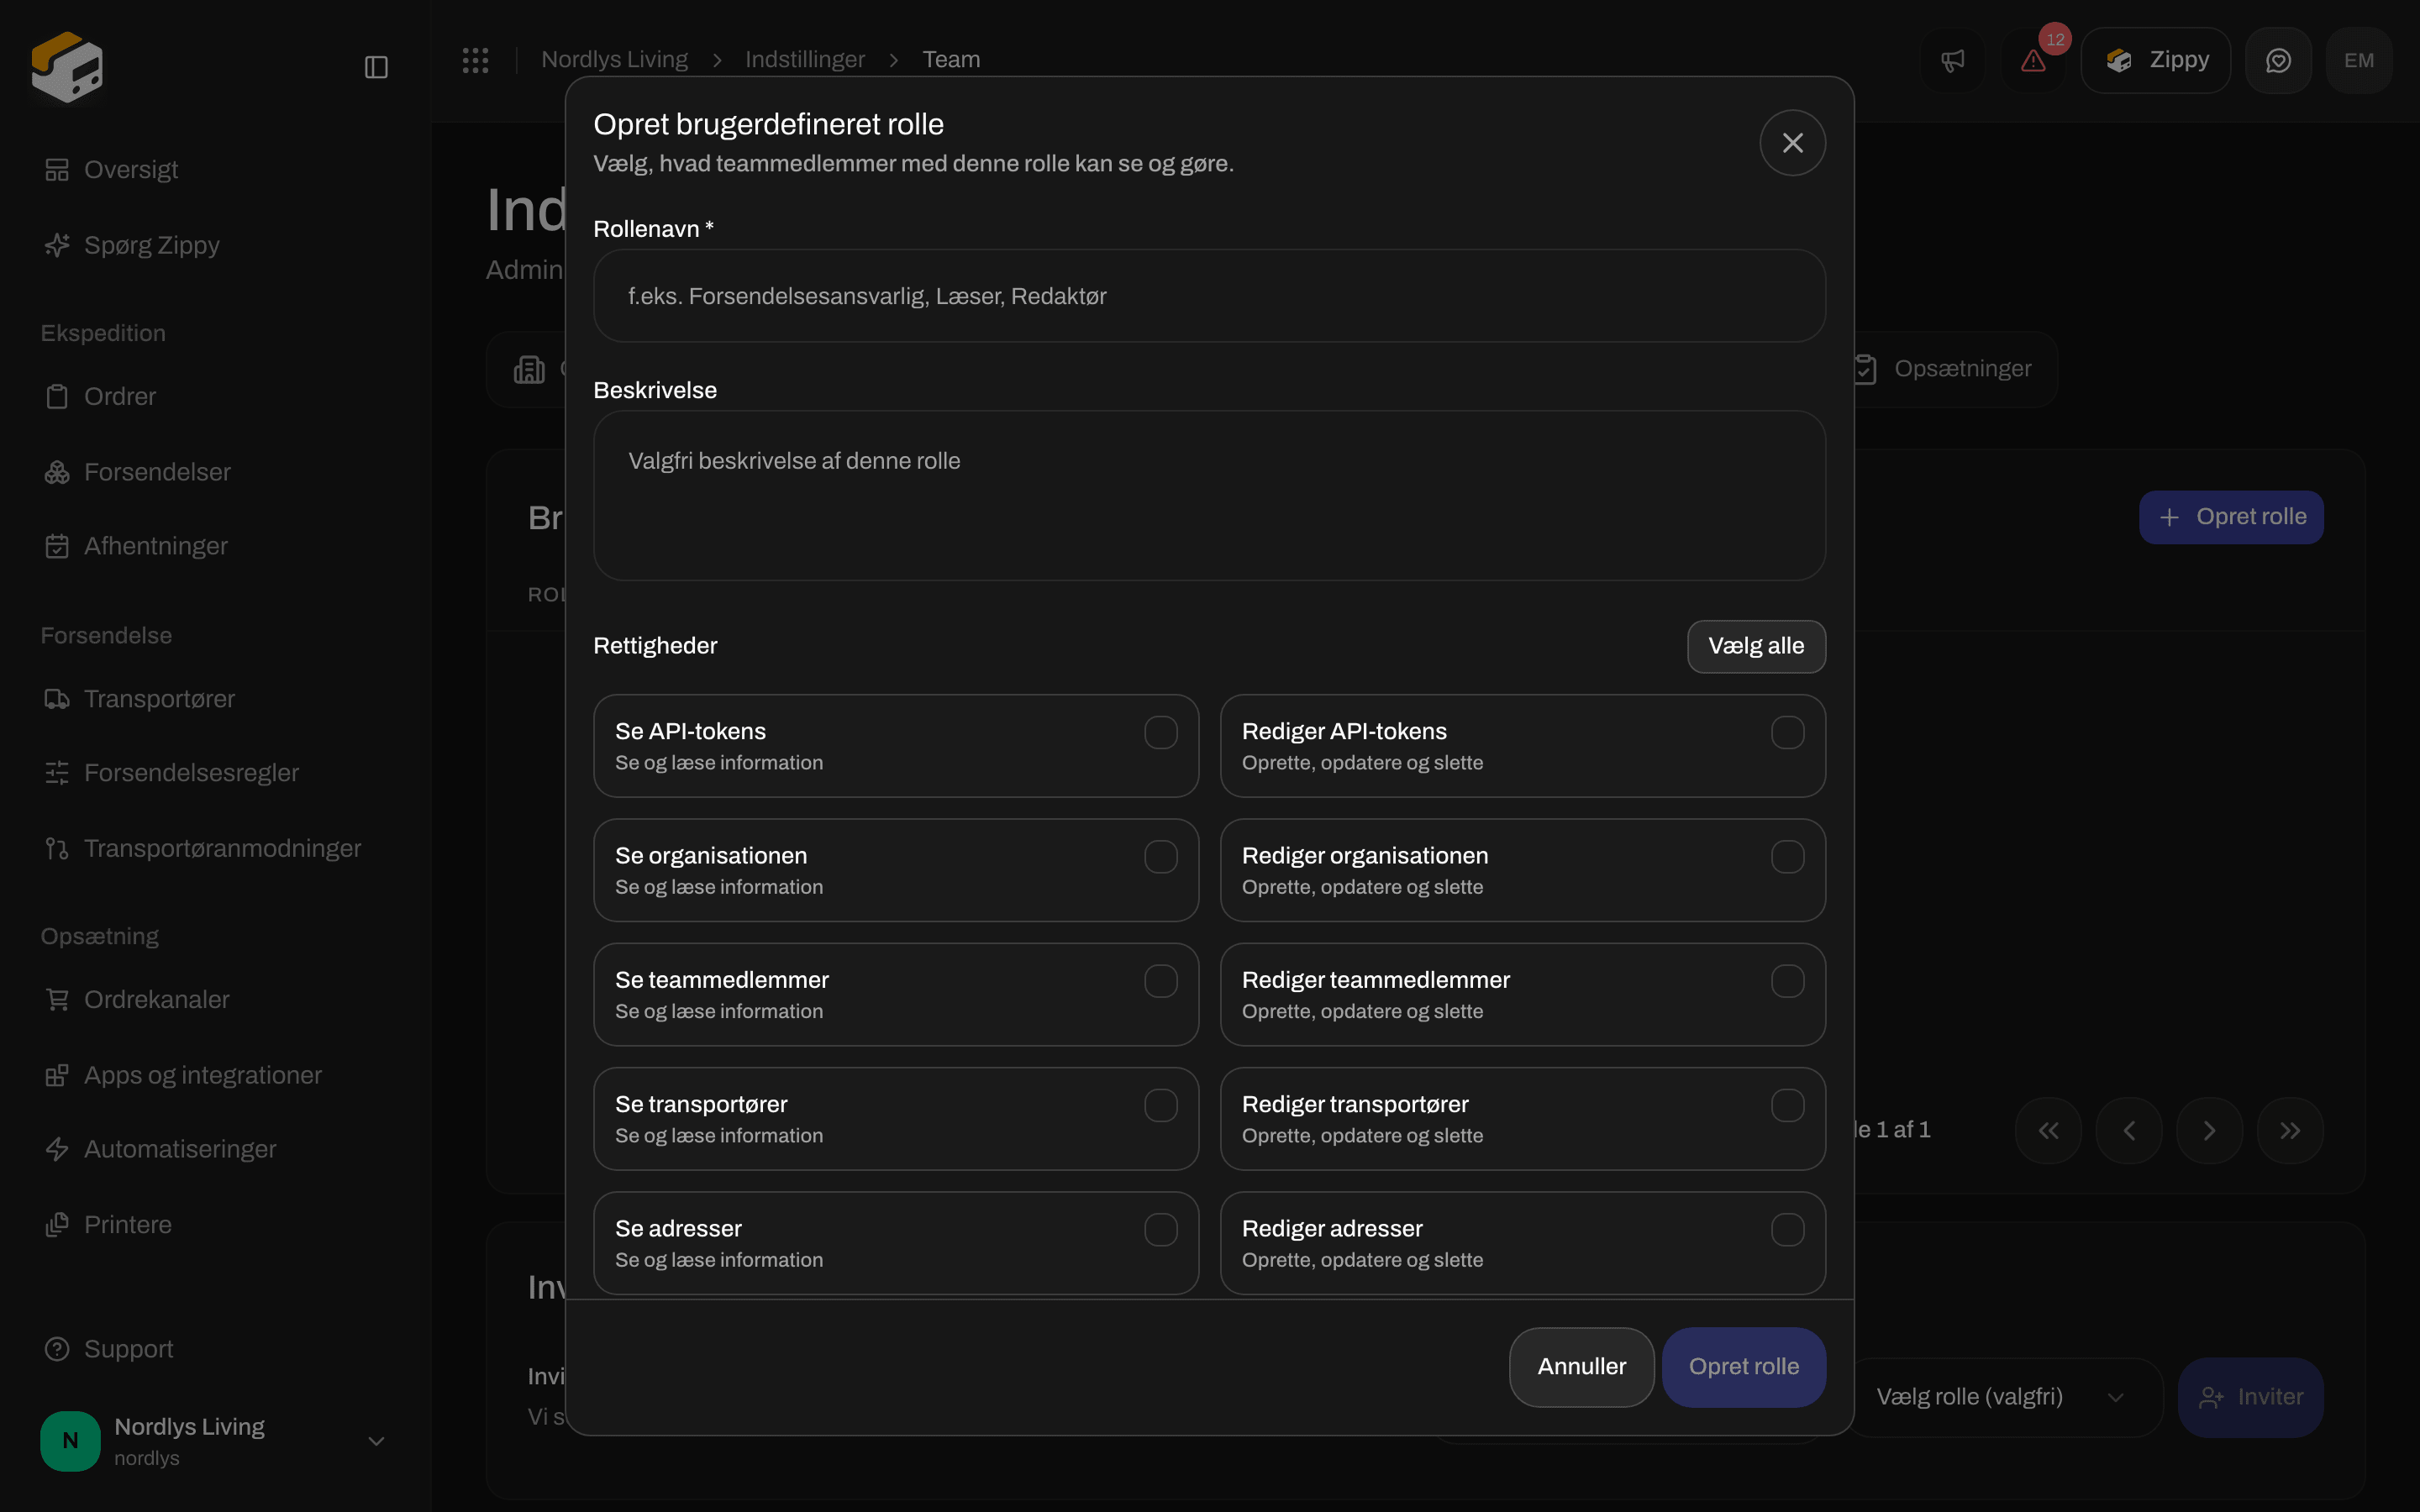Open Support in sidebar
Viewport: 2420px width, 1512px height.
(x=109, y=1349)
